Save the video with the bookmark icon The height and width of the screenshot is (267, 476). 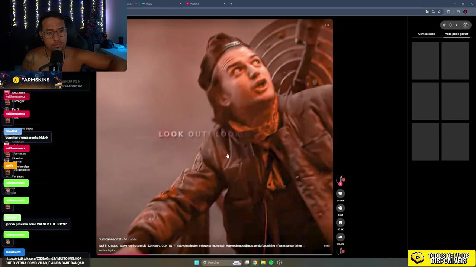pos(340,222)
